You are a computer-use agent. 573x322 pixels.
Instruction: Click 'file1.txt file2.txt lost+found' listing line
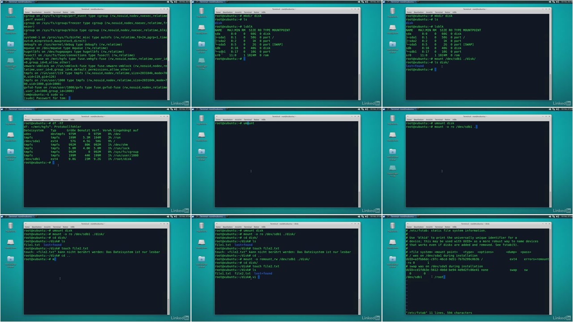coord(243,273)
